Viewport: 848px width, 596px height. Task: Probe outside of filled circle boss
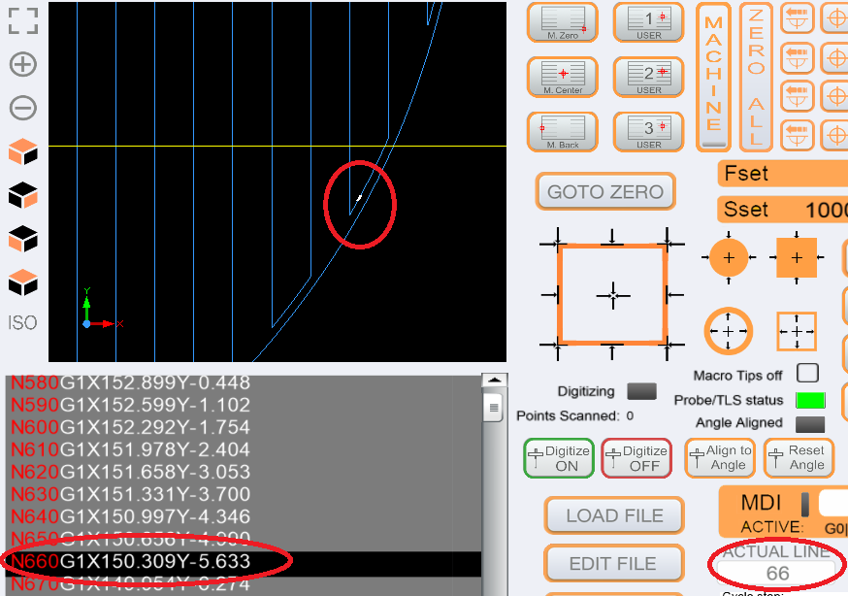[729, 257]
